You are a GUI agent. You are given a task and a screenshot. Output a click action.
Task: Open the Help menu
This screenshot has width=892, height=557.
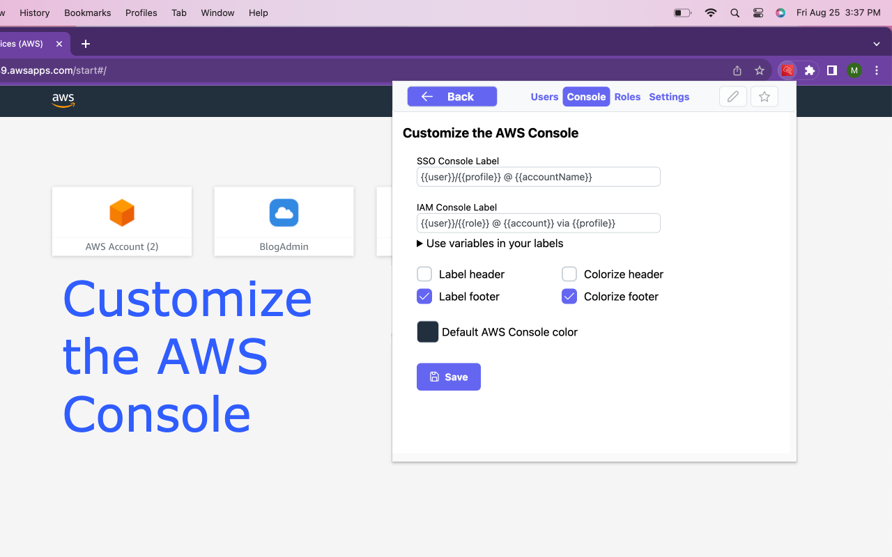259,13
